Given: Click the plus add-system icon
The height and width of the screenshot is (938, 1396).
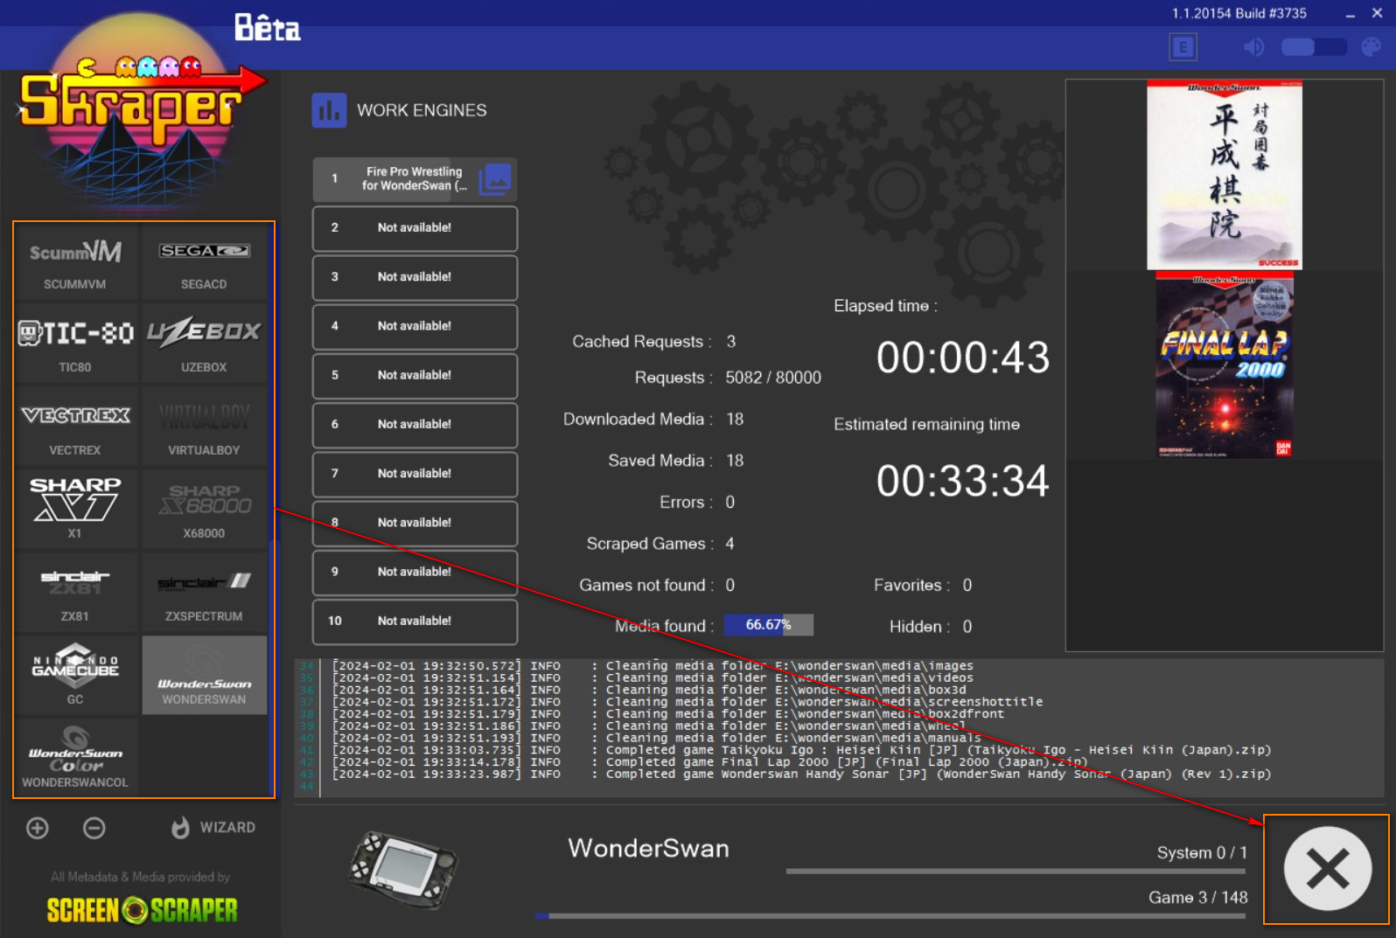Looking at the screenshot, I should [x=38, y=828].
